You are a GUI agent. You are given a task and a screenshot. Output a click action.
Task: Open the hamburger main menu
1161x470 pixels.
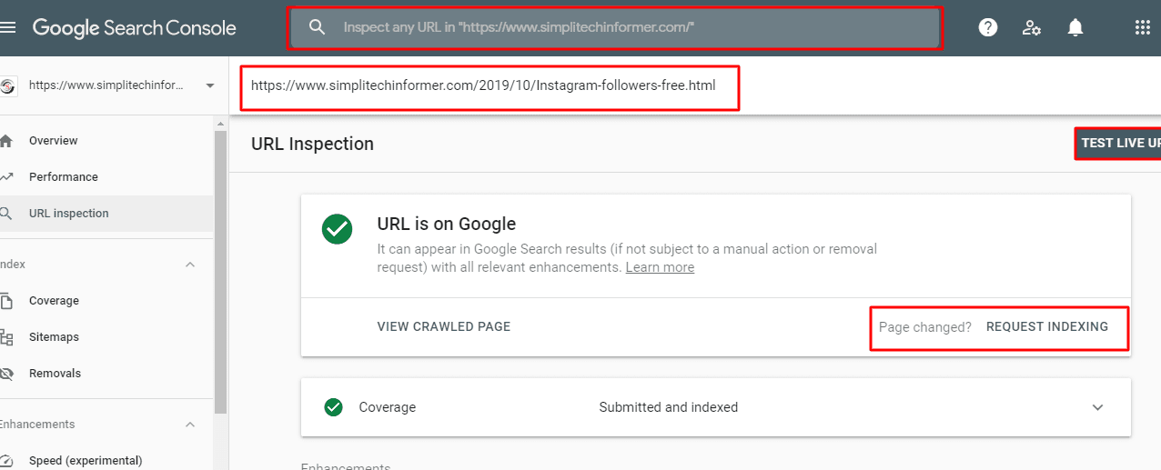[8, 27]
